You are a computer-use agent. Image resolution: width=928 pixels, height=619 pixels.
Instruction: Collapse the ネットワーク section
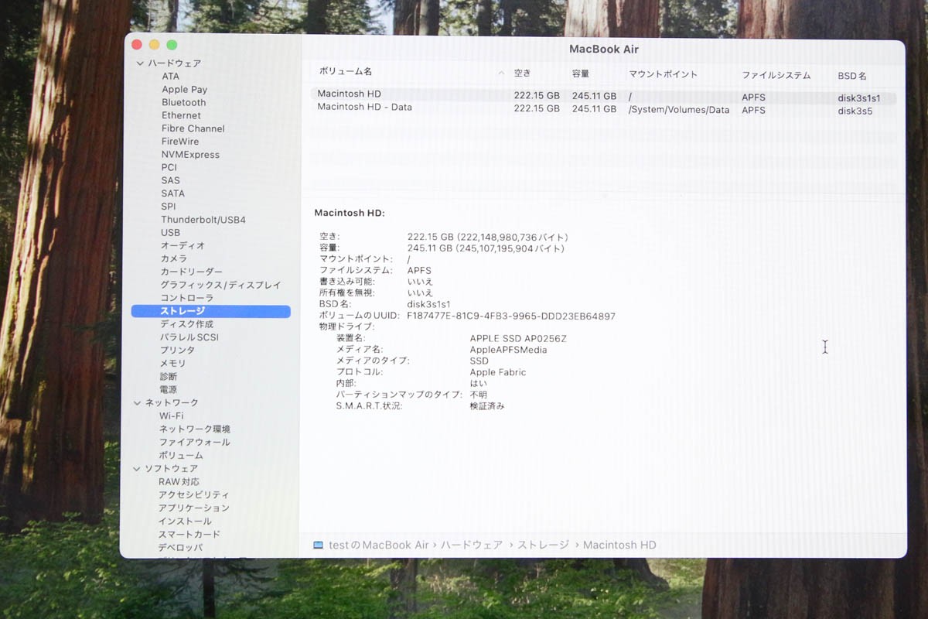pos(138,402)
